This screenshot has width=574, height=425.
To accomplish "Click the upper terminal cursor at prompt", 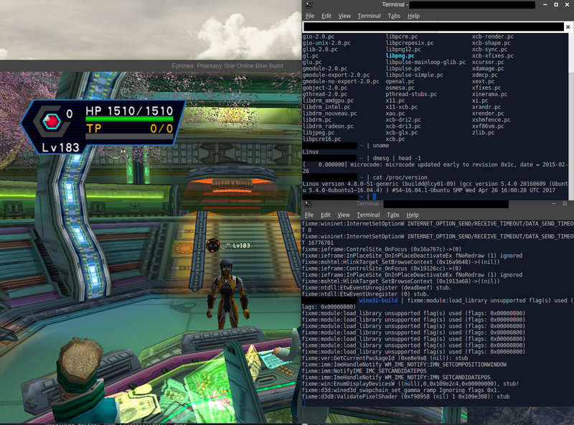I will click(x=375, y=197).
